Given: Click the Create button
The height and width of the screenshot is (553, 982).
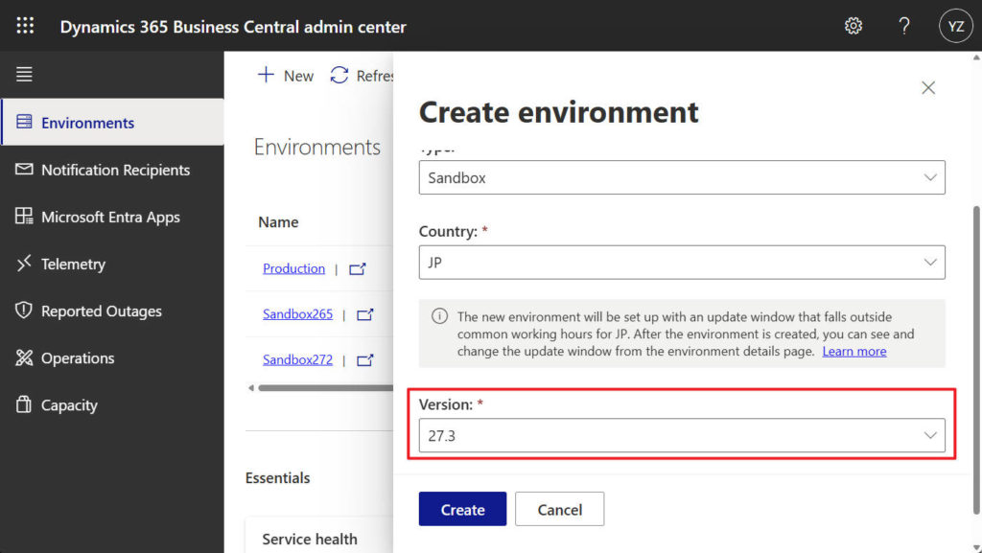Looking at the screenshot, I should click(462, 509).
